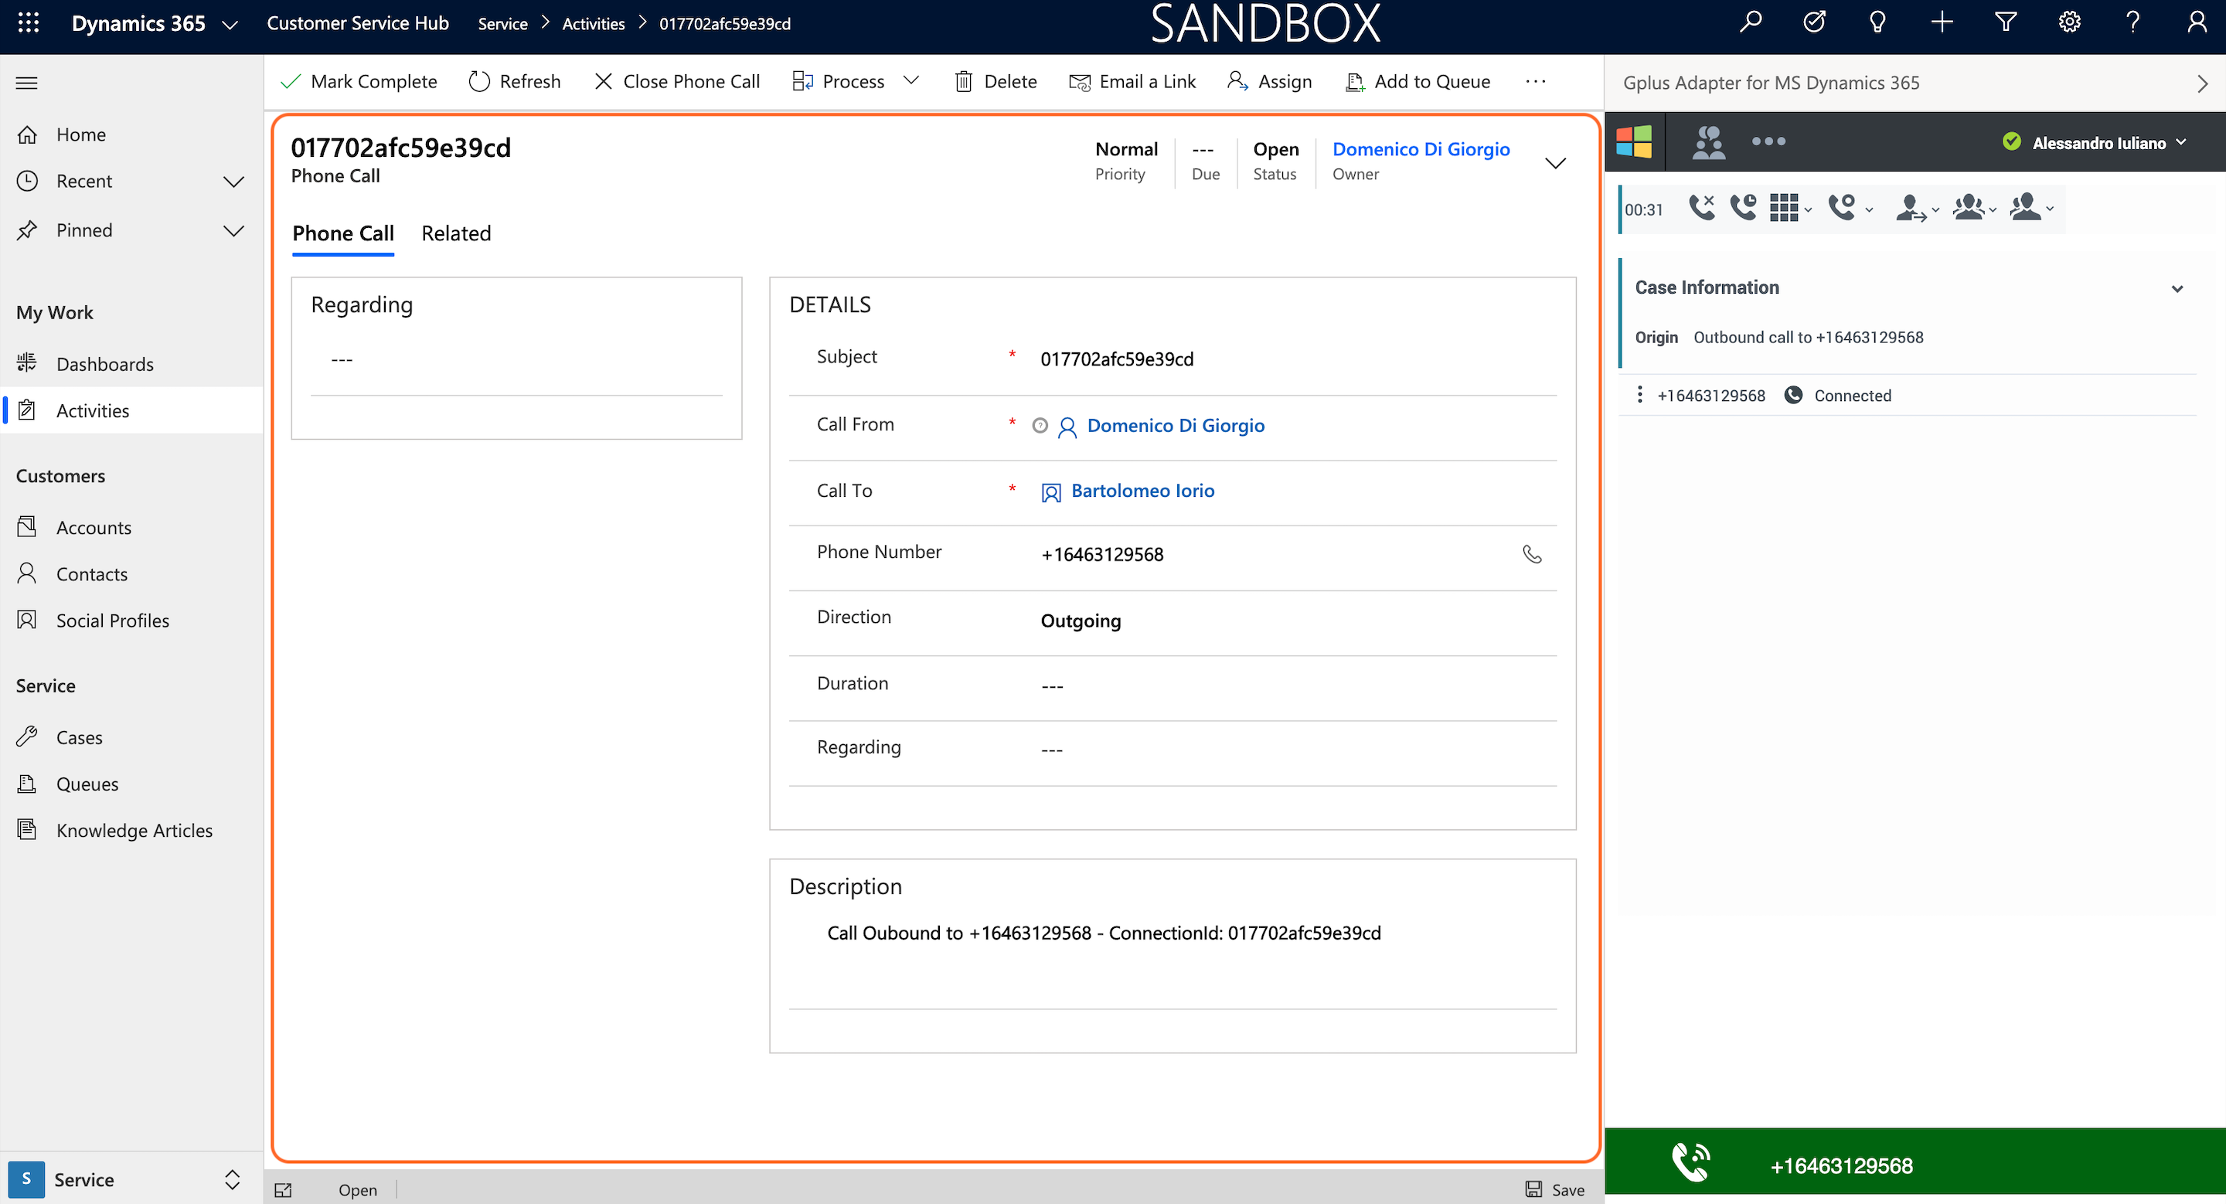Viewport: 2226px width, 1204px height.
Task: Open the more commands ellipsis
Action: tap(1536, 81)
